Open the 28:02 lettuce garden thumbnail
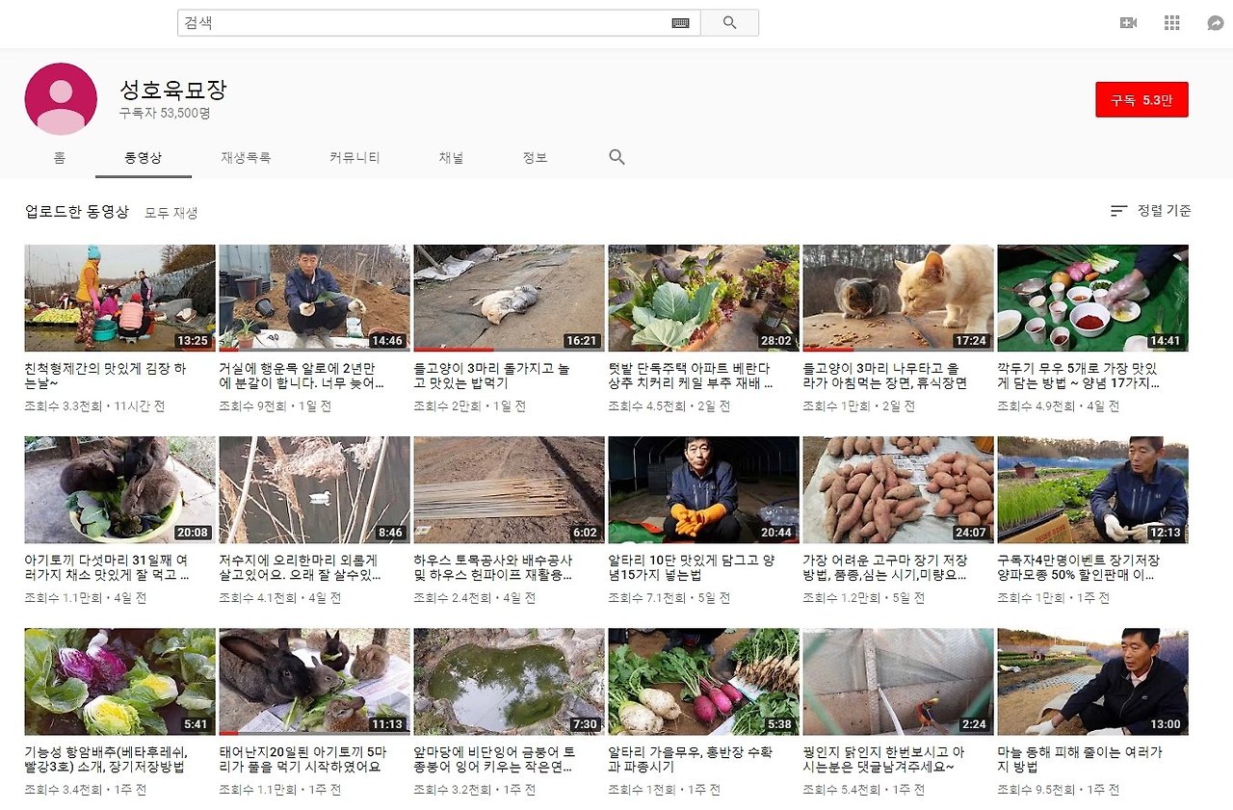The height and width of the screenshot is (810, 1233). click(x=704, y=298)
